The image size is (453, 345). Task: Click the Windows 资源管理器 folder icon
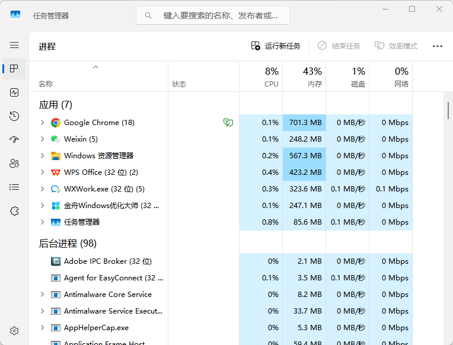[x=56, y=156]
